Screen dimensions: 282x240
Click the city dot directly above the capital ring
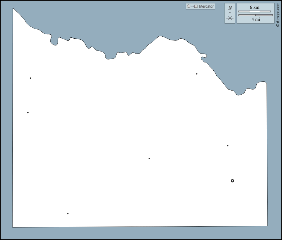click(x=228, y=146)
